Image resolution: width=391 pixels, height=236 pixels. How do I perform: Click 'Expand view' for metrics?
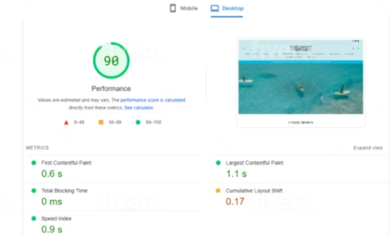(x=368, y=148)
